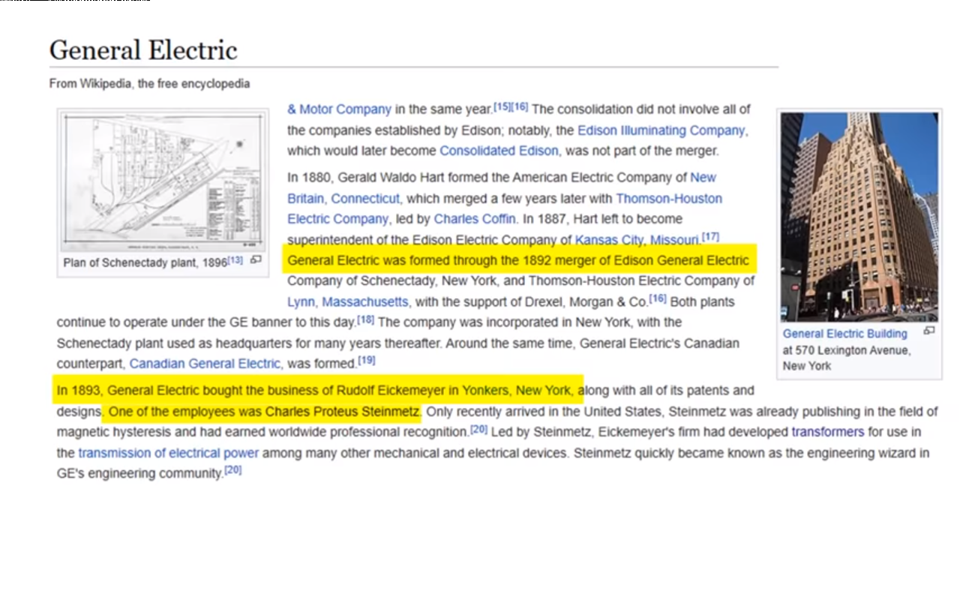The width and height of the screenshot is (960, 600).
Task: Open the Schenectady plant plan thumbnail
Action: (163, 181)
